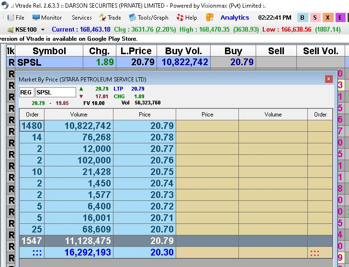This screenshot has width=349, height=267.
Task: Click the File menu icon
Action: (x=10, y=17)
